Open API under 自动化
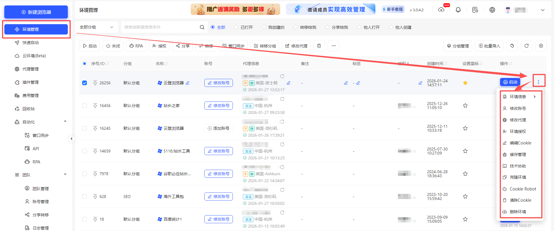The height and width of the screenshot is (231, 554). [36, 148]
